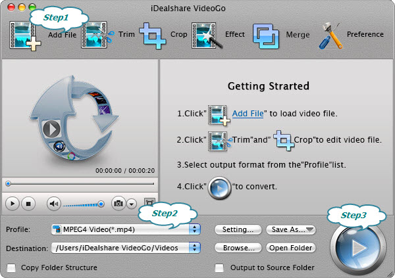This screenshot has width=395, height=278.
Task: Enable Copy Folder Structure checkbox
Action: point(11,267)
